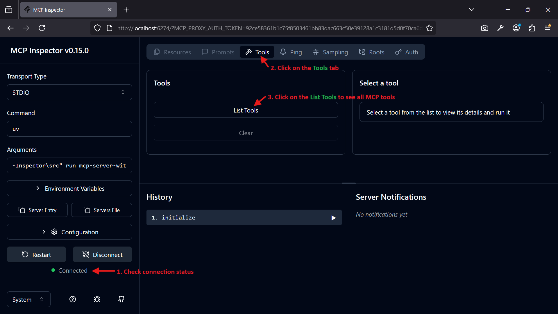Viewport: 558px width, 314px height.
Task: Click the browser address bar URL
Action: pyautogui.click(x=269, y=28)
